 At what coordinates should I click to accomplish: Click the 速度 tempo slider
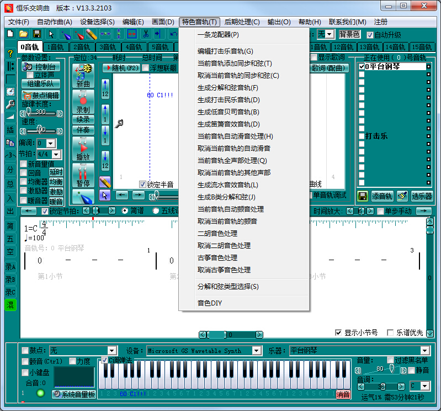pyautogui.click(x=41, y=131)
